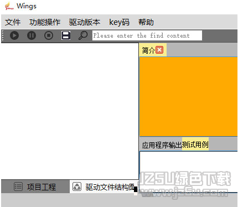Close the 简介 tab with red X

pos(159,50)
